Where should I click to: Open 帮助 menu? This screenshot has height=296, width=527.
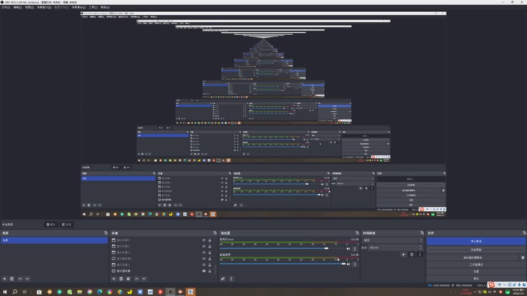tap(105, 7)
